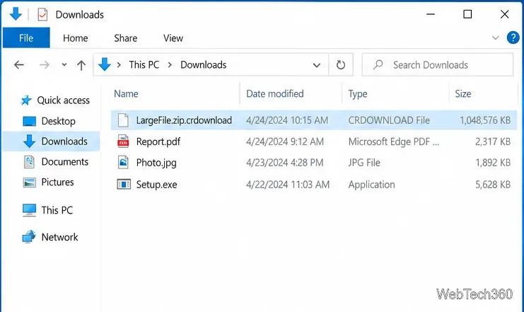Click Downloads in the address path

(204, 64)
